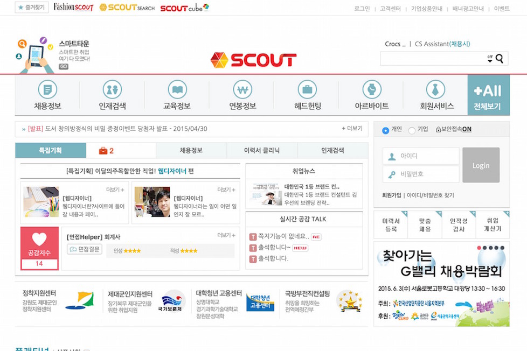Select the 개인 radio button

[x=385, y=130]
